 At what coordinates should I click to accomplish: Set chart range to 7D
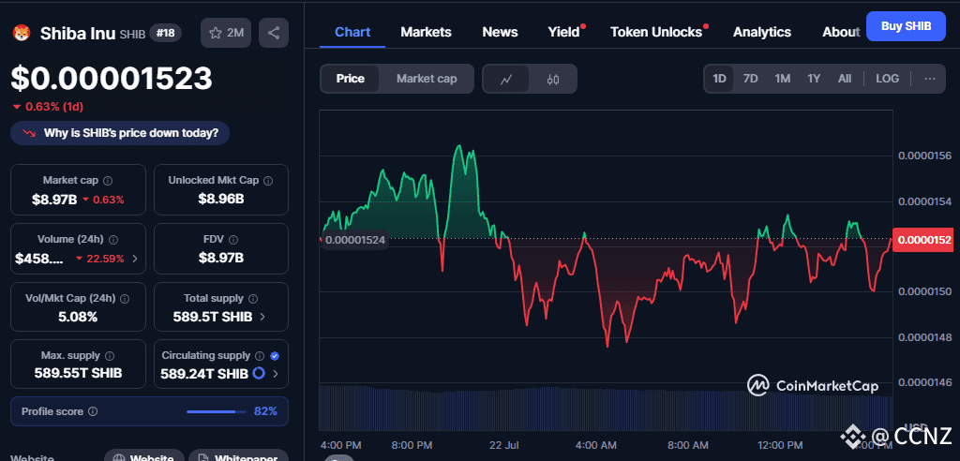click(x=751, y=79)
